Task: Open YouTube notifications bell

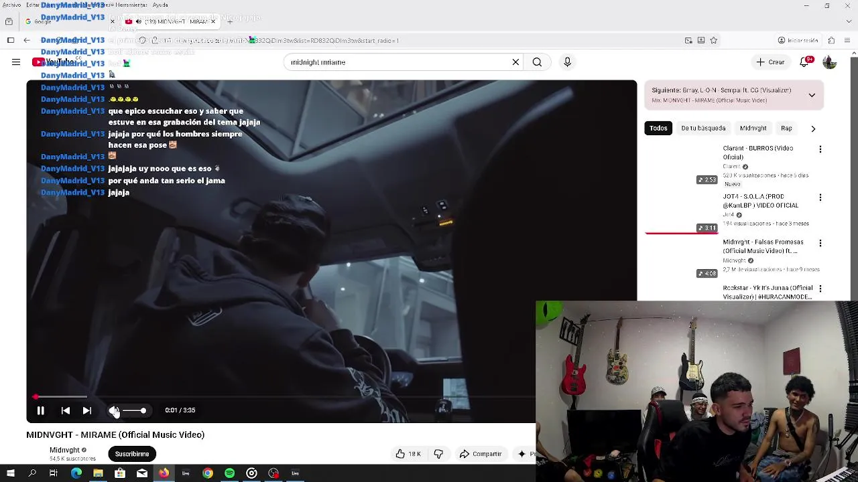Action: tap(804, 62)
